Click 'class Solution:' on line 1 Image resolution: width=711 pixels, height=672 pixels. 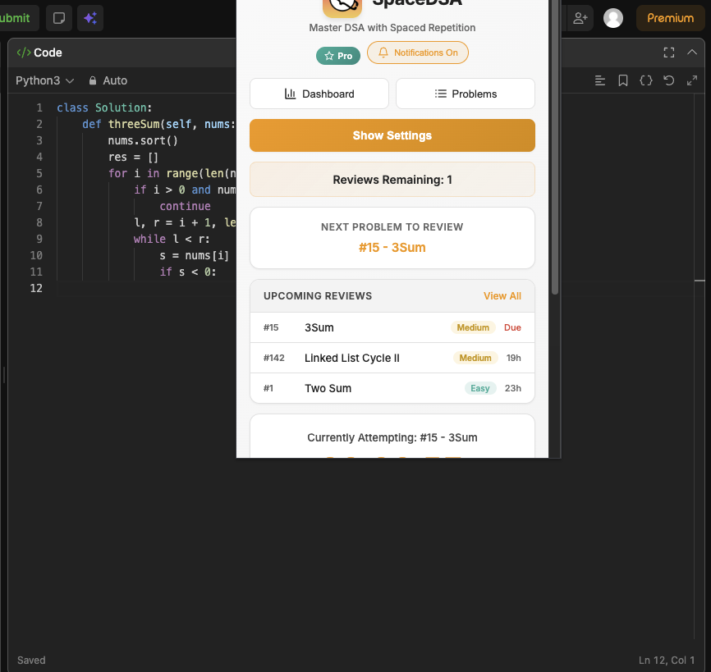coord(104,107)
